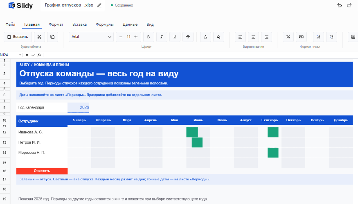Click Иванова's green June vacation bar
Viewport: 358px width, 204px height.
[192, 132]
